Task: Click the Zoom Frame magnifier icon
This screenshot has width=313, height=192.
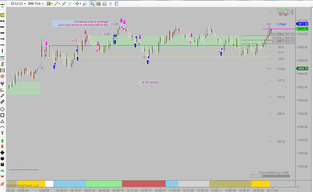Action: tap(85, 4)
